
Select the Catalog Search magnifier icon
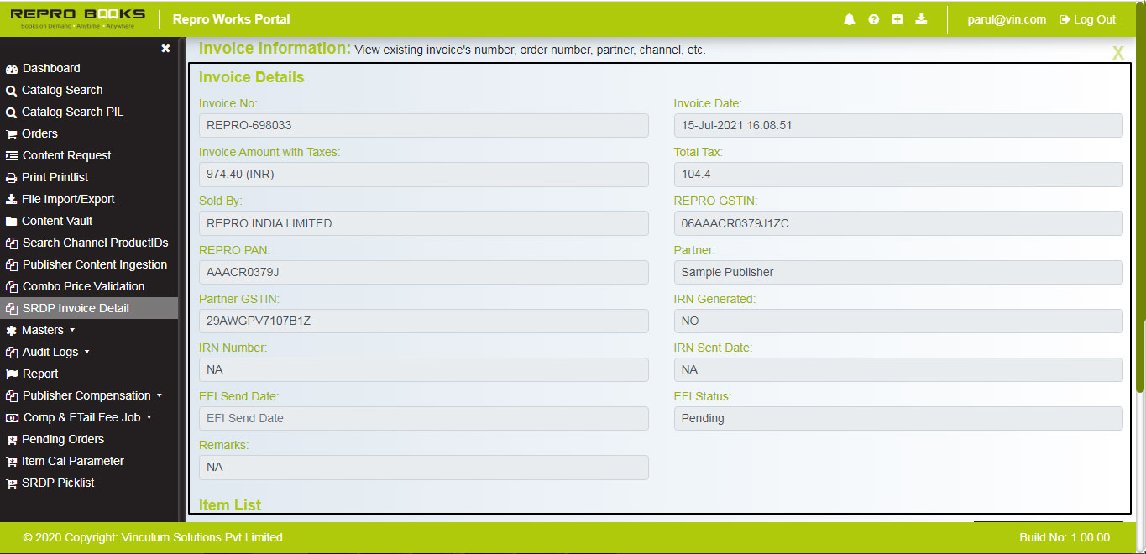pos(12,90)
